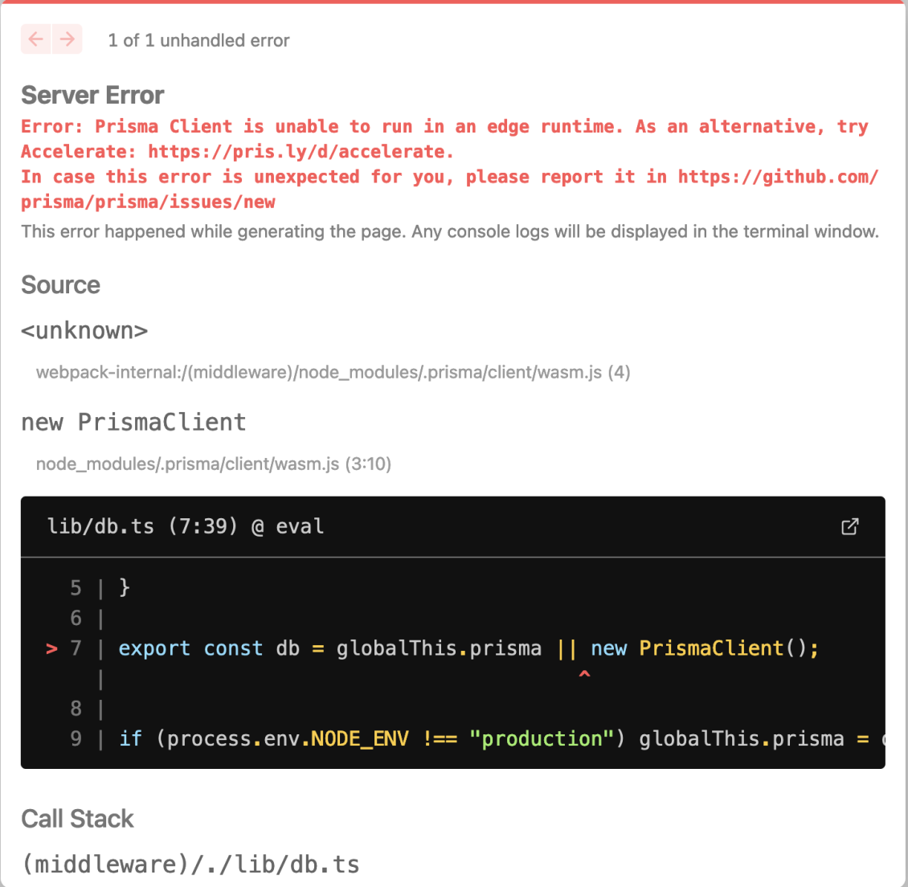908x887 pixels.
Task: Open the Accelerate link pris.ly/d/accelerate
Action: (x=295, y=151)
